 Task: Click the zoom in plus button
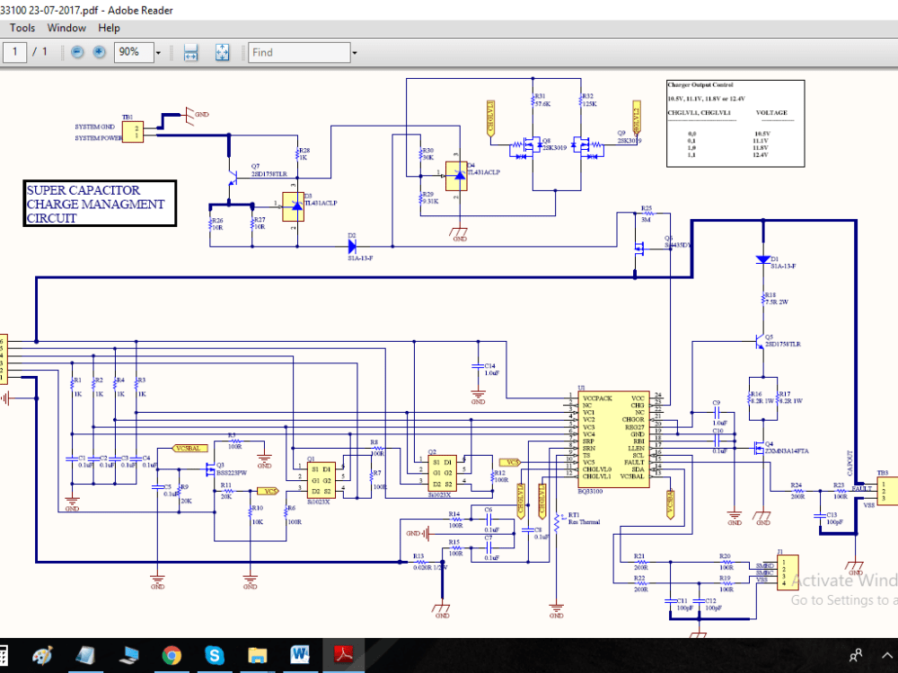99,52
